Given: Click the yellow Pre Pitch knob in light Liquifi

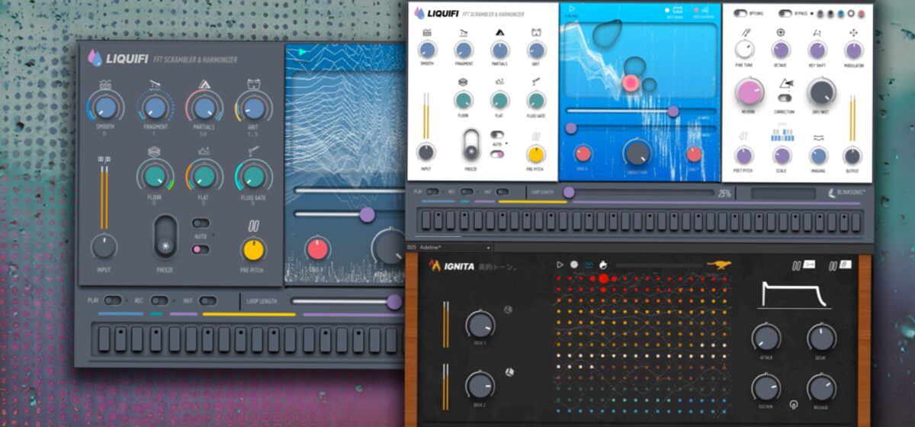Looking at the screenshot, I should tap(536, 153).
